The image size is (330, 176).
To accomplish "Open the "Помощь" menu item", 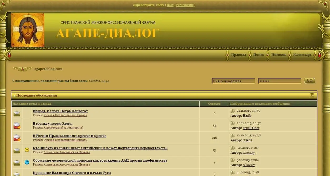I will click(279, 55).
